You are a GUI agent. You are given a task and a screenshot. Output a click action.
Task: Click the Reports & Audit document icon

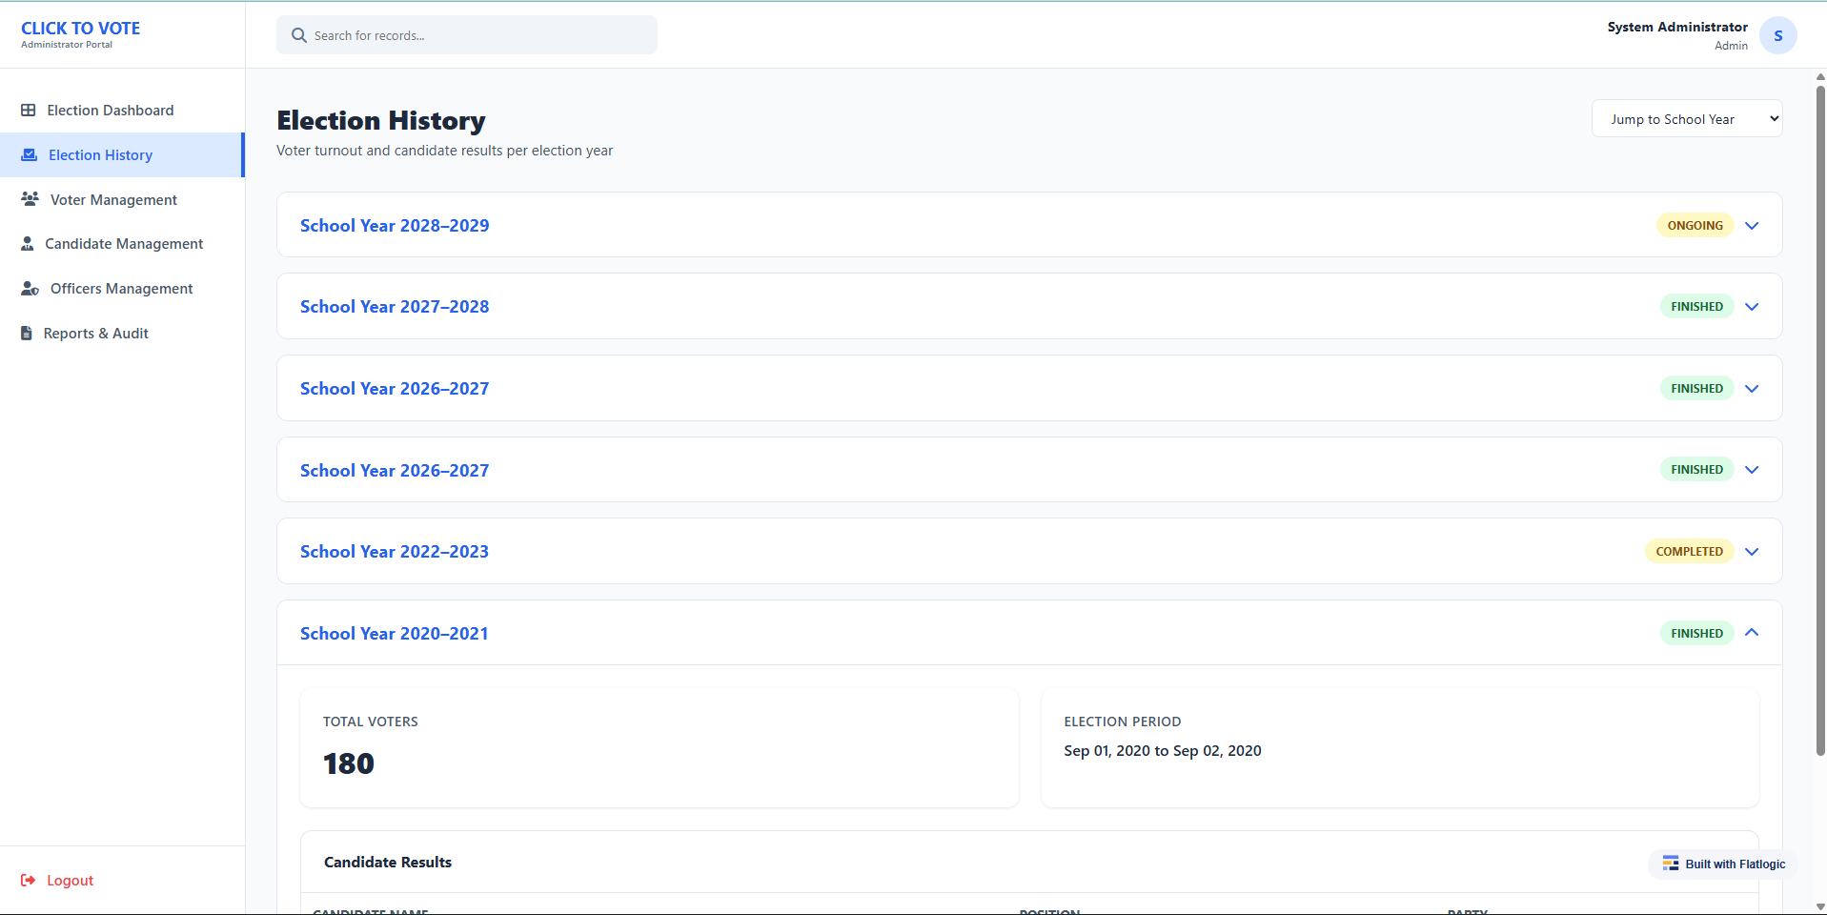coord(27,334)
